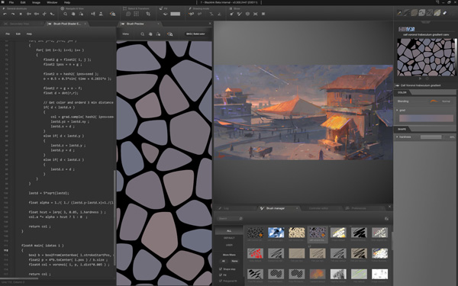
Task: Click the fill color swatch in toolbar
Action: tap(176, 14)
